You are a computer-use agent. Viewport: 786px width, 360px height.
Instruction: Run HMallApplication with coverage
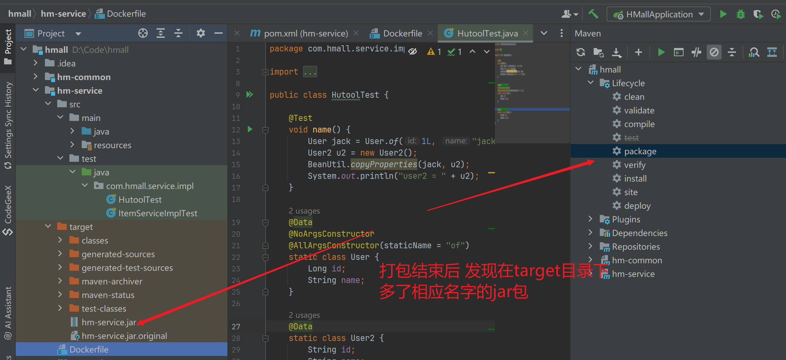(758, 14)
